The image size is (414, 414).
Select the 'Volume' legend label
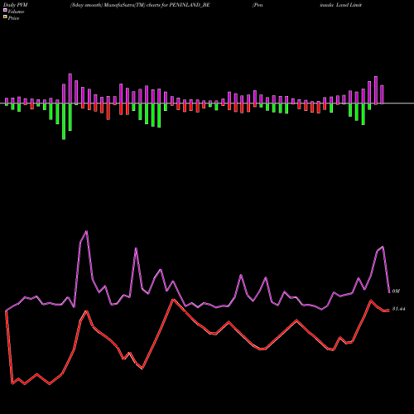coord(16,12)
